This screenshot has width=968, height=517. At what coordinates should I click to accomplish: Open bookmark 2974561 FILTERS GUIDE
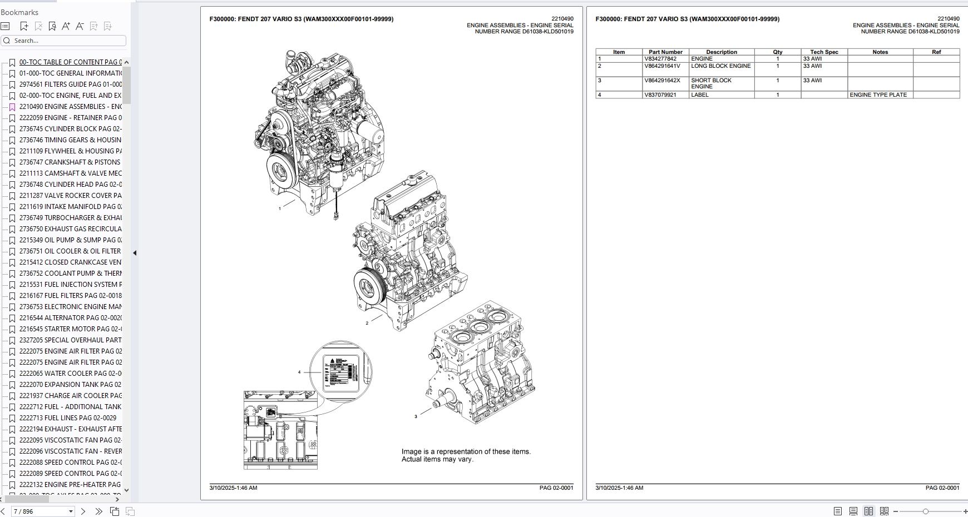coord(70,84)
